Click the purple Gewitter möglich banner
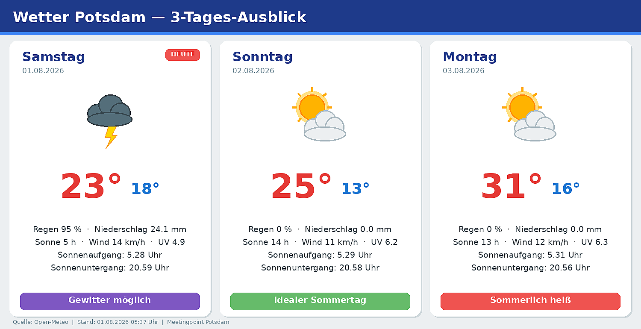Screen dimensions: 641x329 (110, 301)
